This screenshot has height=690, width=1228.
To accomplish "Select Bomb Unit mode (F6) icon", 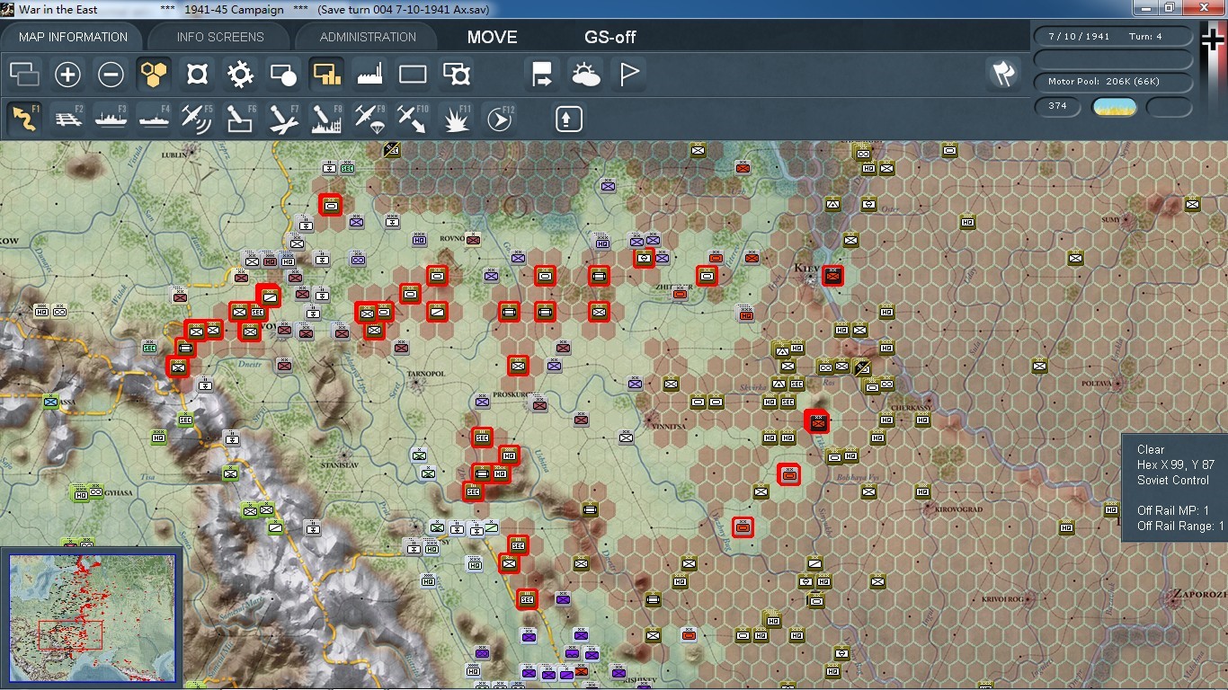I will [240, 119].
